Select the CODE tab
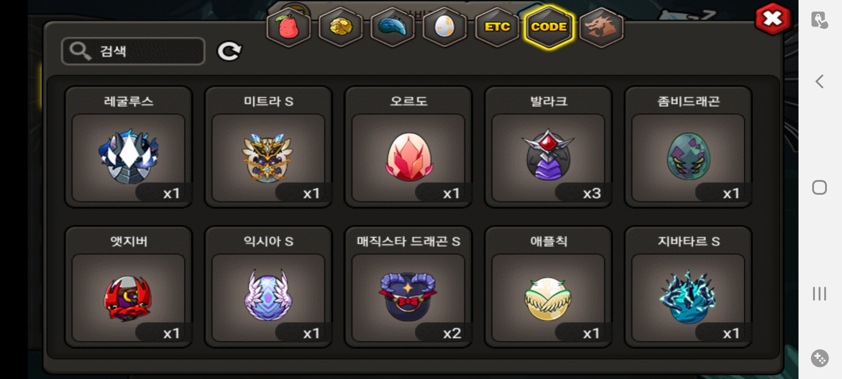Viewport: 842px width, 379px height. tap(549, 27)
